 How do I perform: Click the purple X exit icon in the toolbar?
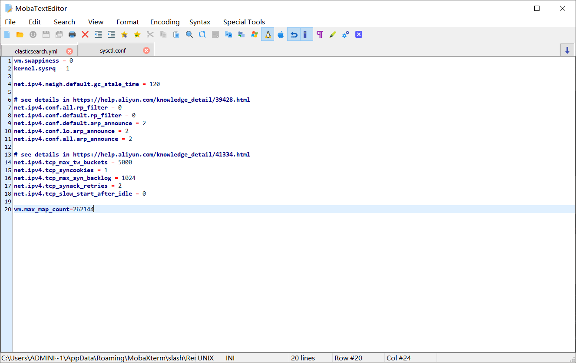359,34
